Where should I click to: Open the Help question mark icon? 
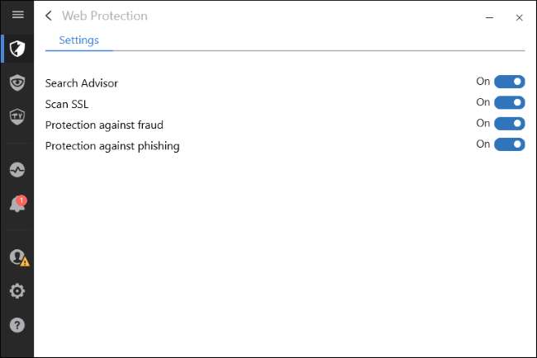(17, 325)
